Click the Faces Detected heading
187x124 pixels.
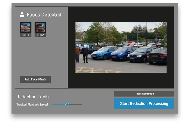pos(44,15)
